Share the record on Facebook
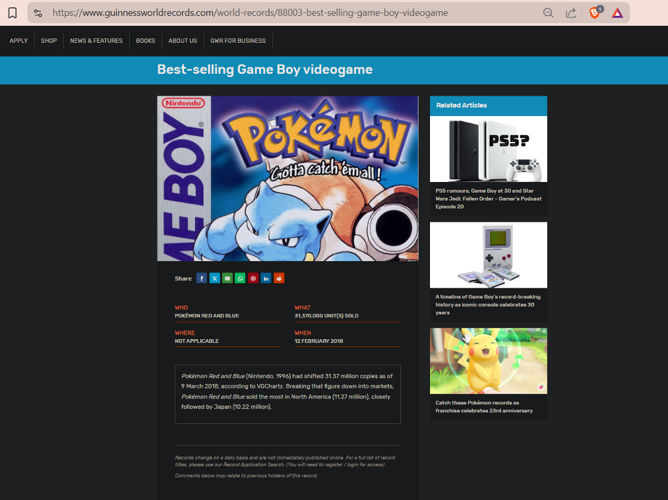 202,278
